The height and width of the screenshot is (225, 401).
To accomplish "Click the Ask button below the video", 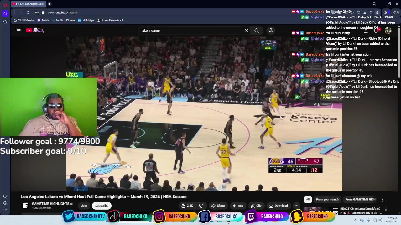I will [237, 206].
